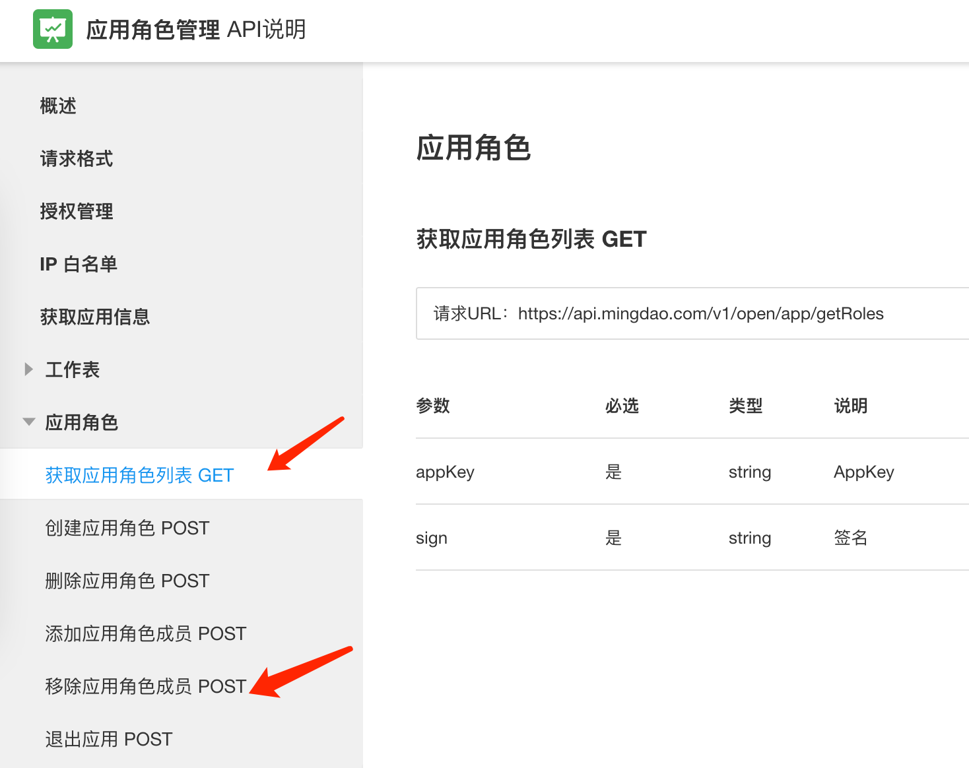Screen dimensions: 969x768
Task: Click the 必选 column header
Action: click(x=622, y=406)
